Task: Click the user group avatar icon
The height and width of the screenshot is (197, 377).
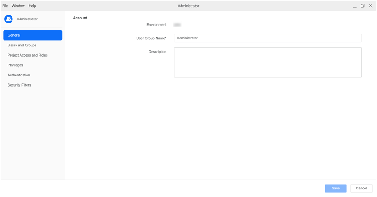Action: coord(8,19)
